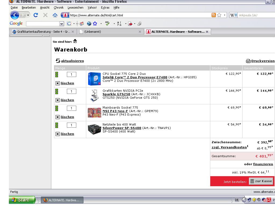Image resolution: width=275 pixels, height=206 pixels.
Task: Reload the page with the refresh icon
Action: point(36,15)
